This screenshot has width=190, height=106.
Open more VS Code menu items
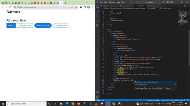[x=127, y=2]
